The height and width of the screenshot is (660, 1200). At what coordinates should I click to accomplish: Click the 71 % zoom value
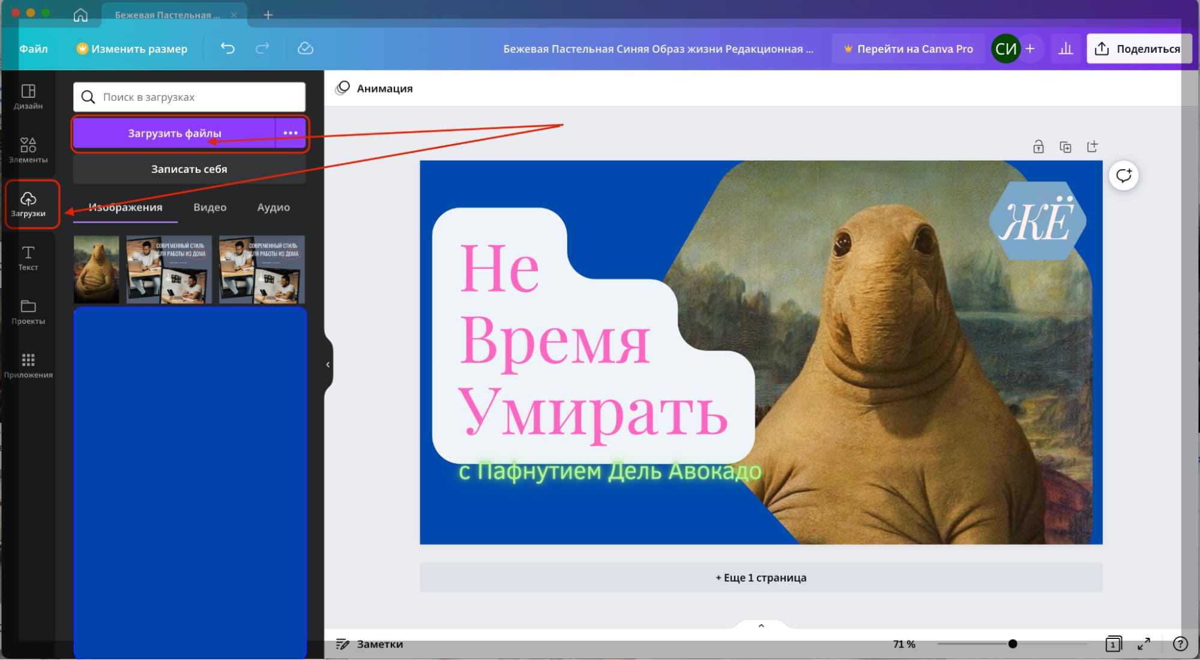click(903, 644)
